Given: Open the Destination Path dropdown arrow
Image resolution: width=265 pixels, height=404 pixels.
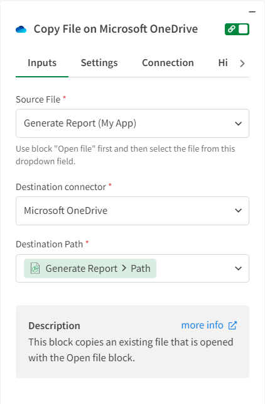Looking at the screenshot, I should [x=238, y=269].
